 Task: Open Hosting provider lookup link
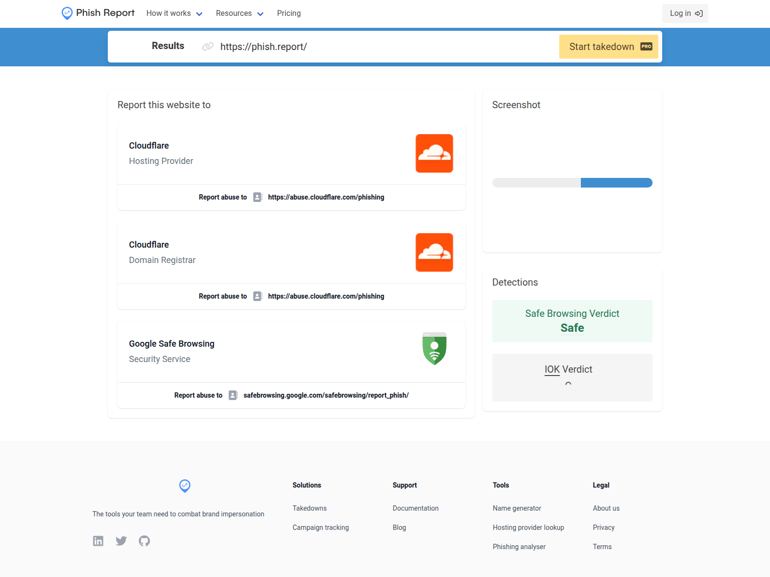click(x=528, y=527)
